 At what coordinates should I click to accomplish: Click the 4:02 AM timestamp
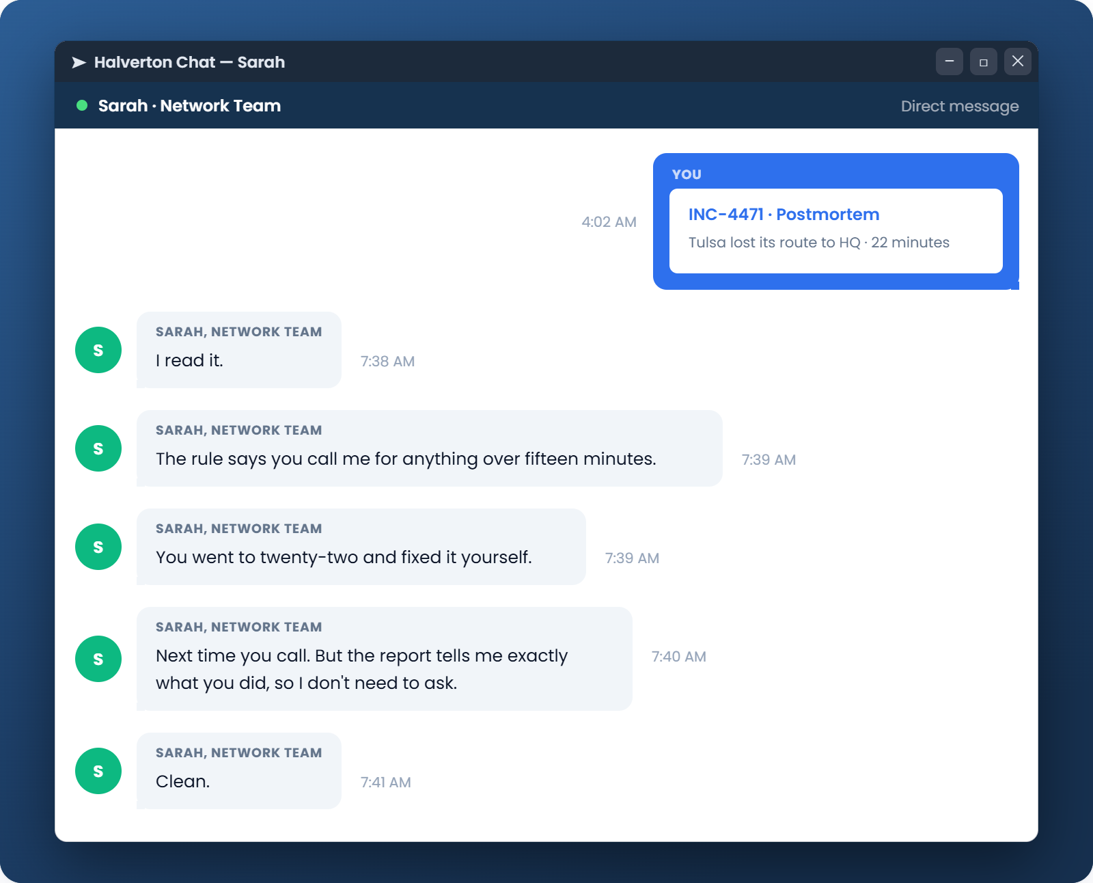(609, 222)
